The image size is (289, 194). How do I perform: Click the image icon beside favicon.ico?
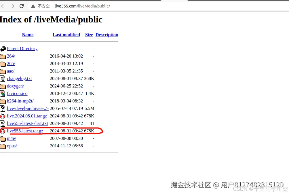(x=3, y=94)
